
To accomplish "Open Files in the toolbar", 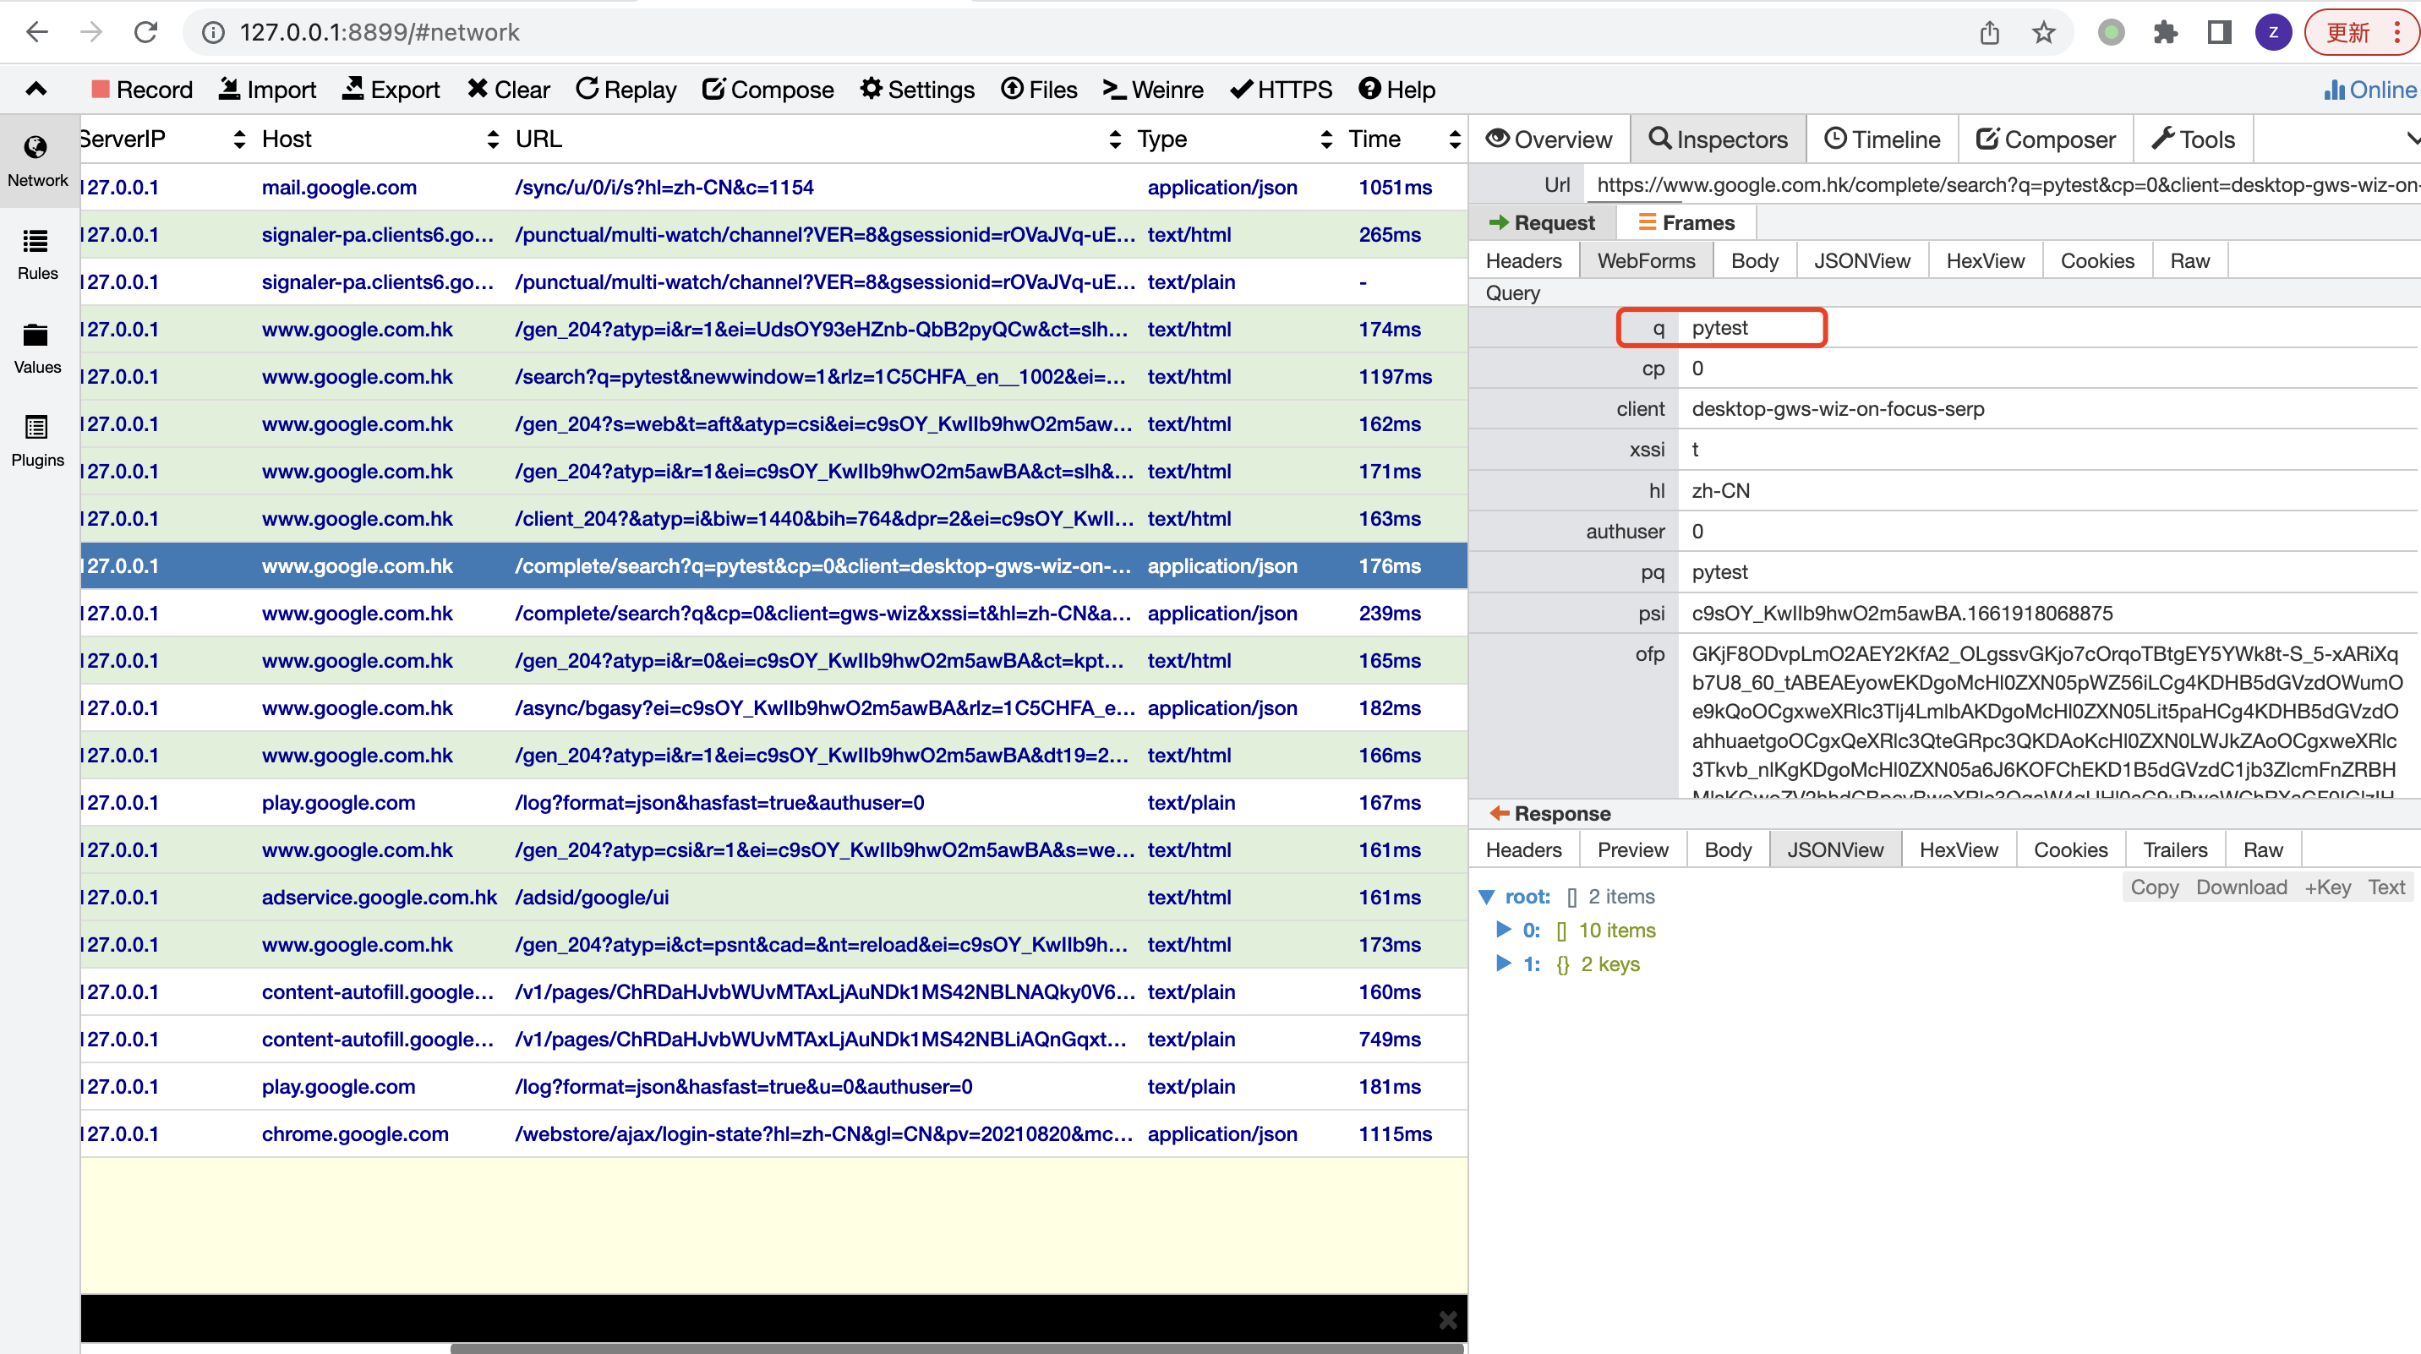I will coord(1039,90).
